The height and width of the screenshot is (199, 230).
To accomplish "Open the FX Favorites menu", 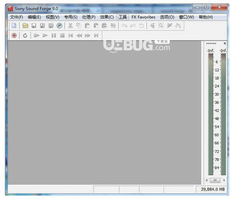I will 143,17.
